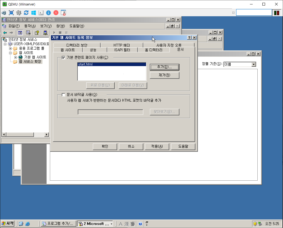Click the QEMU toolbar text input field
Image resolution: width=283 pixels, height=228 pixels.
coord(254,13)
